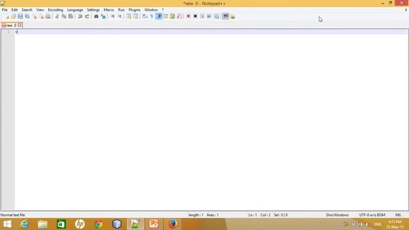Launch Internet Explorer from the taskbar
Screen dimensions: 409x230
(24, 224)
